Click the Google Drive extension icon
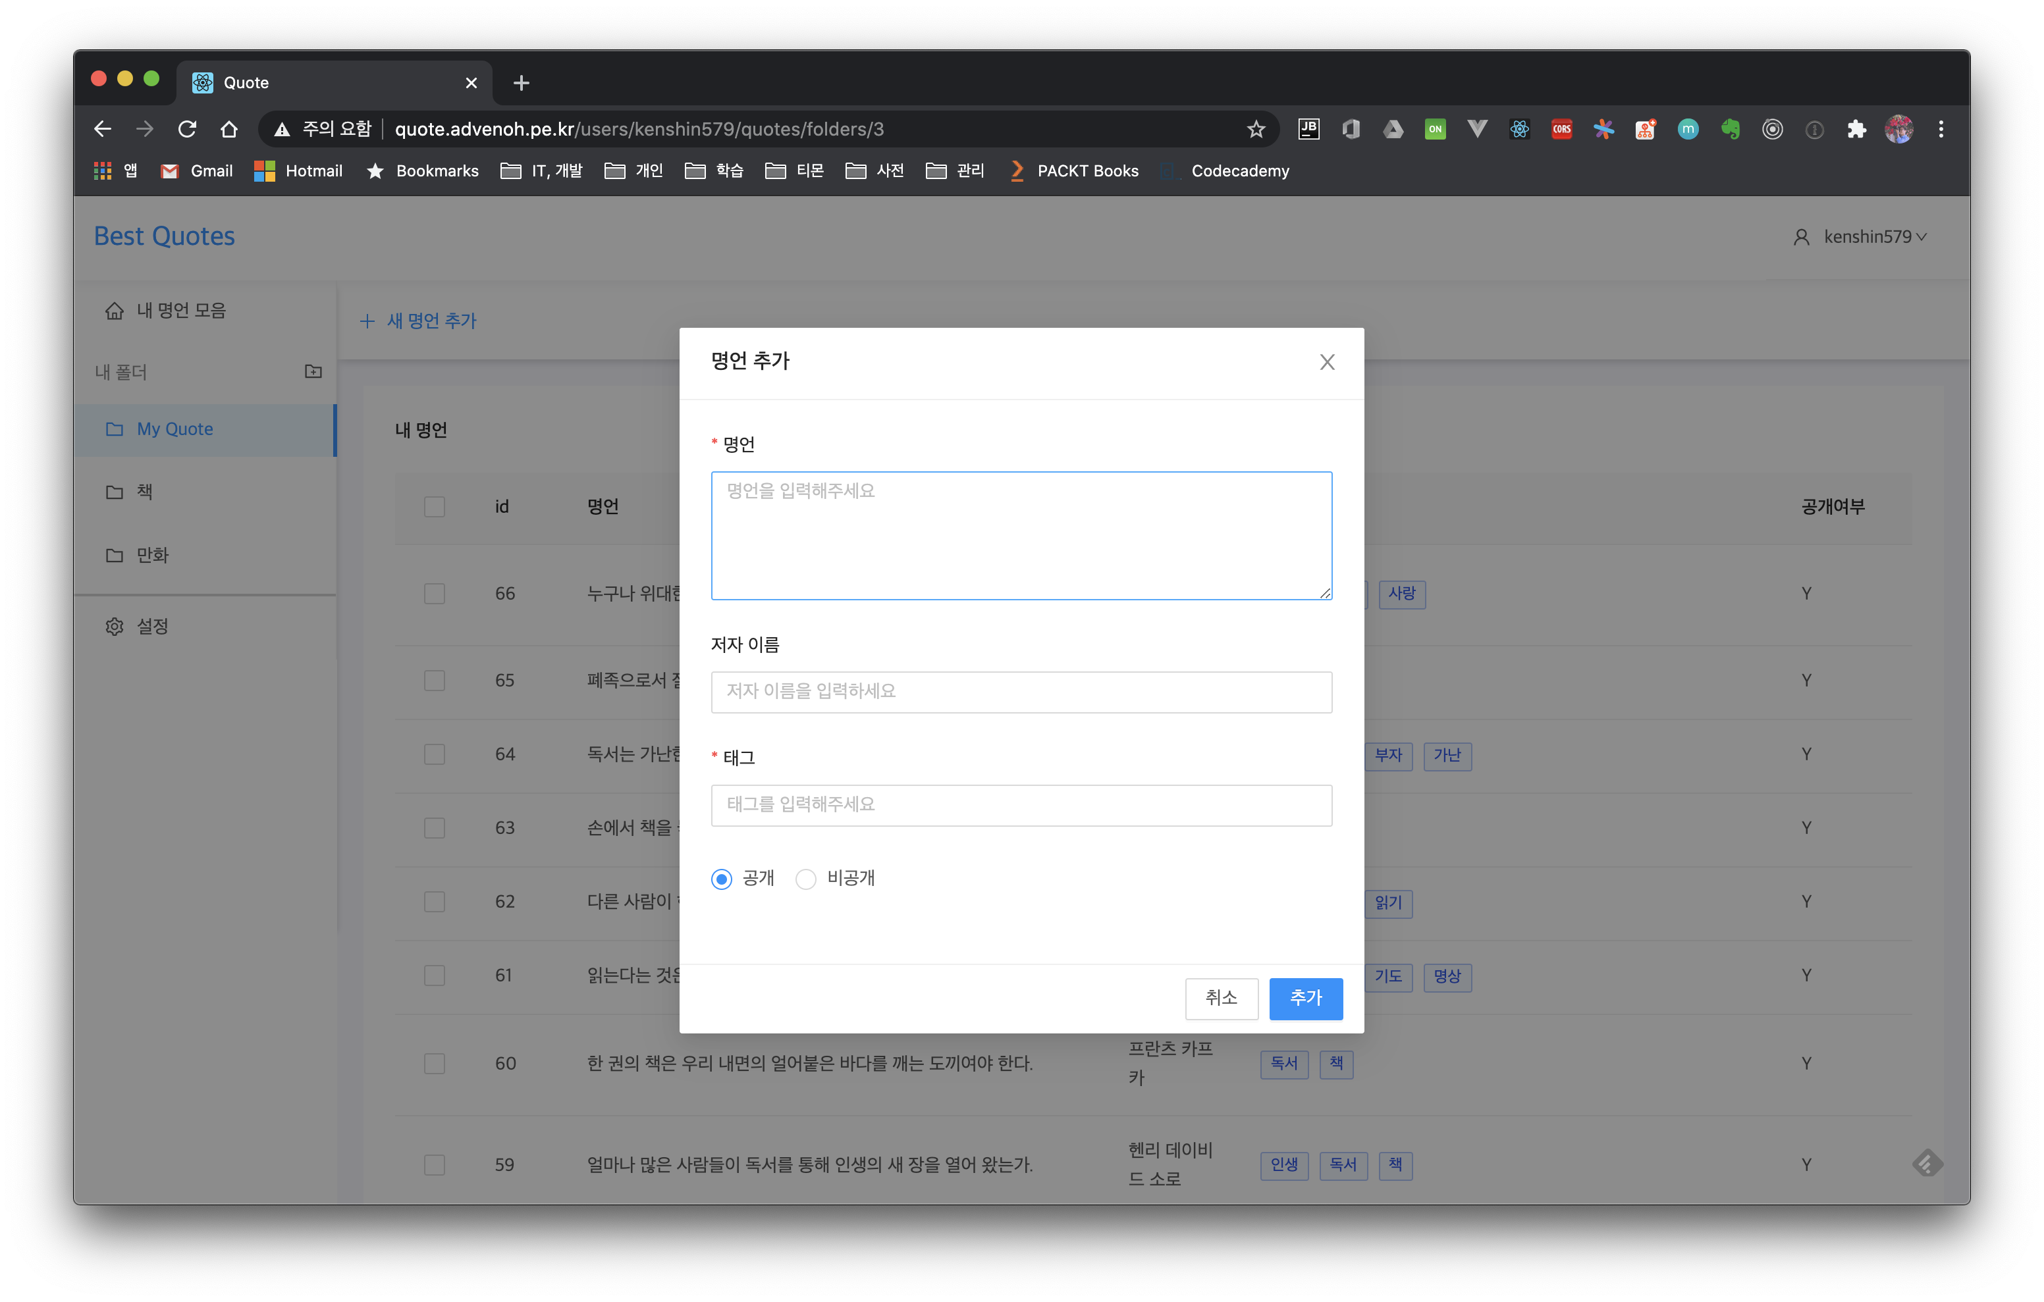 (1393, 129)
